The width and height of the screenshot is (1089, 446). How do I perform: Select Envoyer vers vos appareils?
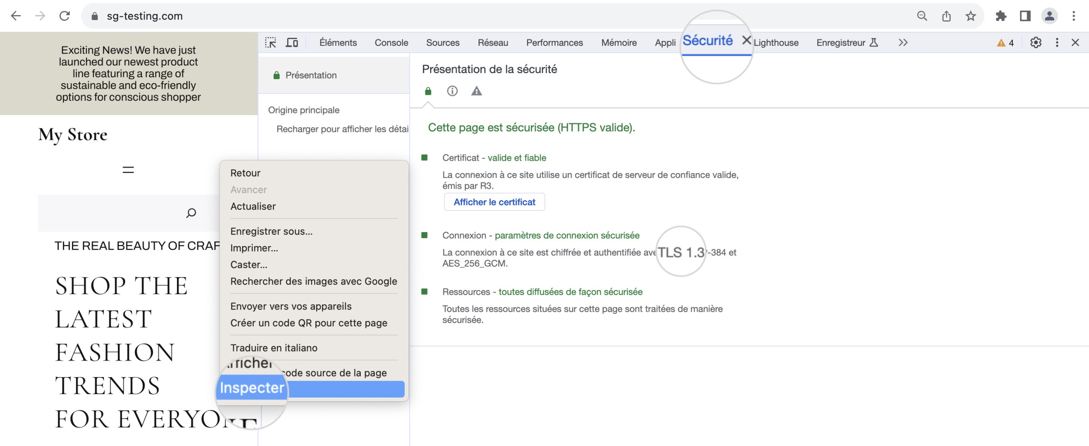[x=314, y=306]
